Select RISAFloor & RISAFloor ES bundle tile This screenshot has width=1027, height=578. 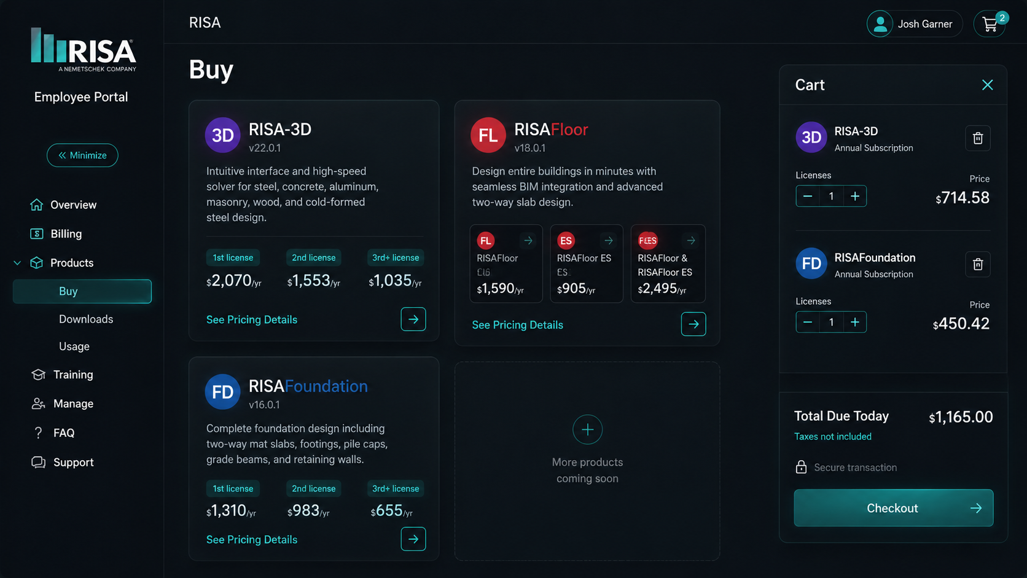point(668,264)
